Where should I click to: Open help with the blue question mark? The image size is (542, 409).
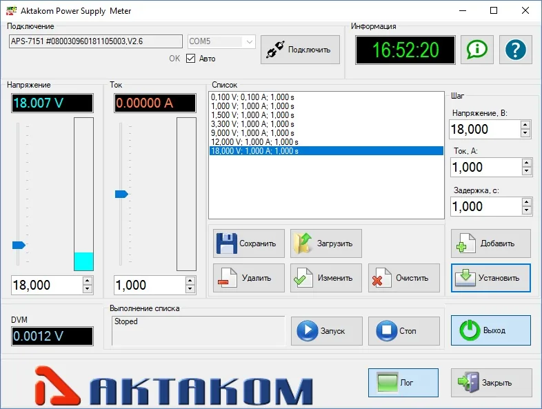tap(515, 50)
